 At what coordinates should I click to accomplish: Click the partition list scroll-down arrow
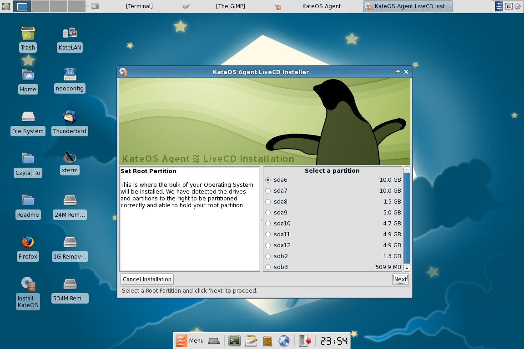[407, 268]
